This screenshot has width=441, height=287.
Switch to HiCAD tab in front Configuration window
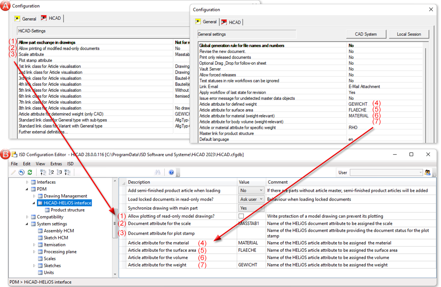tap(232, 22)
